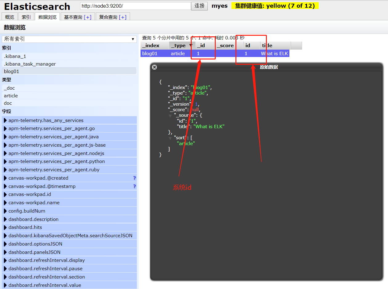This screenshot has height=289, width=388.
Task: Add a new 基本查询 tab with [+]
Action: (88, 17)
